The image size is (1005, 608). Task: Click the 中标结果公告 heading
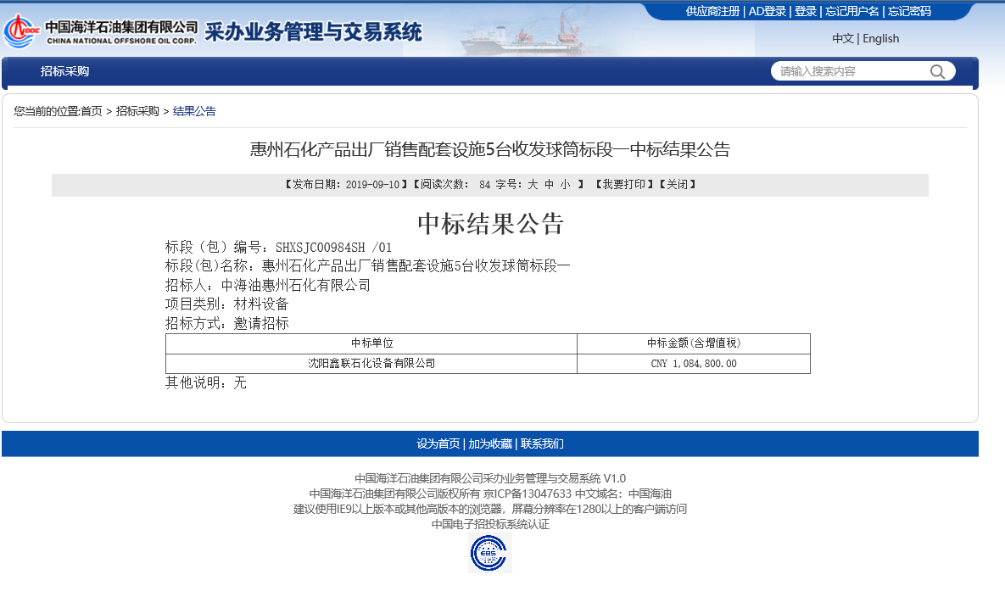(x=490, y=224)
